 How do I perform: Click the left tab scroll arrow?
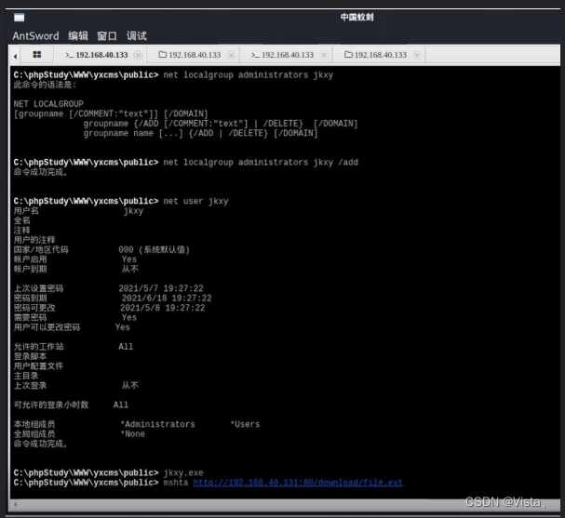click(15, 56)
